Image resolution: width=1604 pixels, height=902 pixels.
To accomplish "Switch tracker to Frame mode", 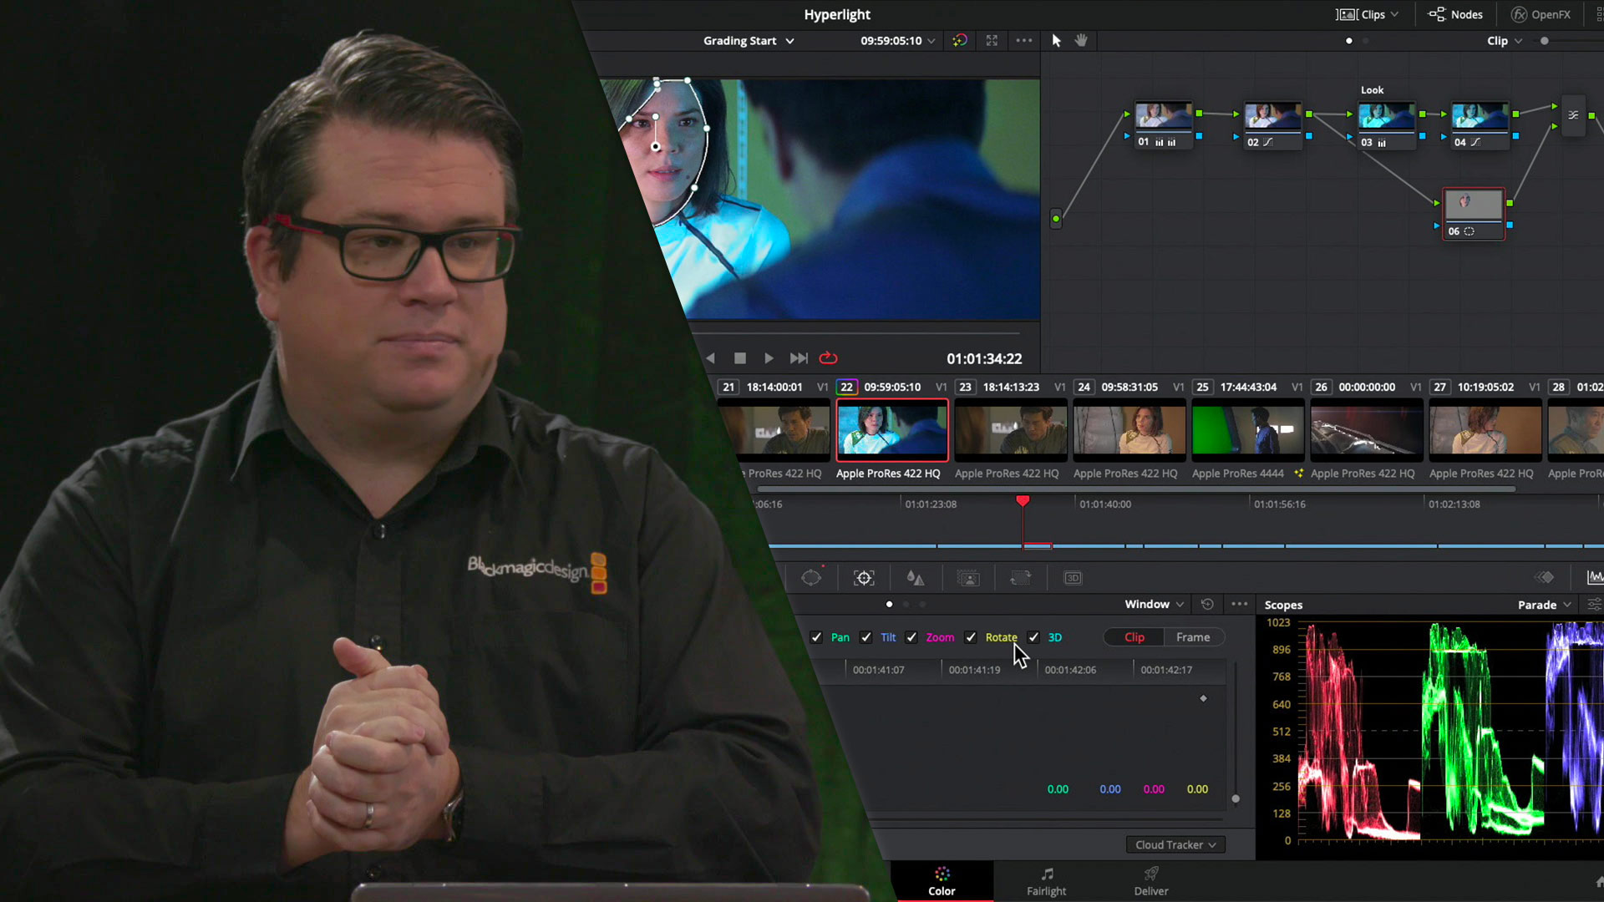I will click(x=1193, y=637).
